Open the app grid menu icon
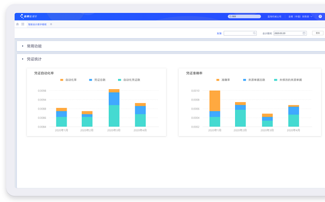This screenshot has height=202, width=325. pyautogui.click(x=23, y=24)
